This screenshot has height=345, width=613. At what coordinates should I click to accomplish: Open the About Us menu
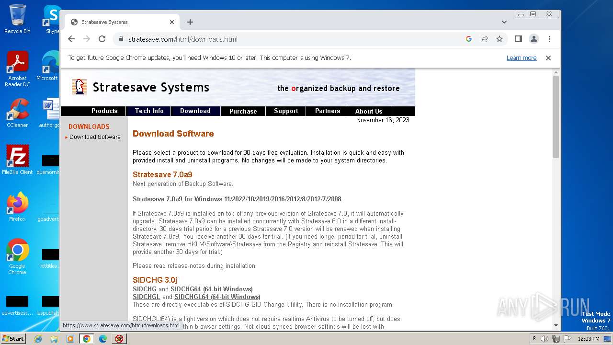pos(369,111)
